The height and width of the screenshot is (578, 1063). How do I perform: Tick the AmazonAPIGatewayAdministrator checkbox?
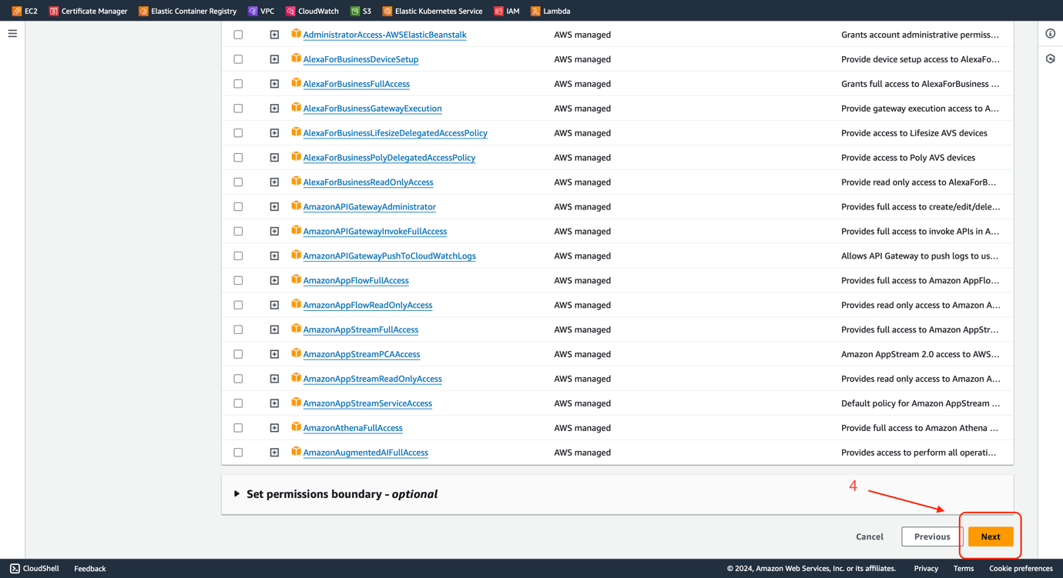(238, 207)
